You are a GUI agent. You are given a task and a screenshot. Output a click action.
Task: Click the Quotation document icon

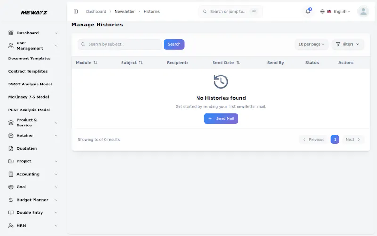click(x=11, y=148)
